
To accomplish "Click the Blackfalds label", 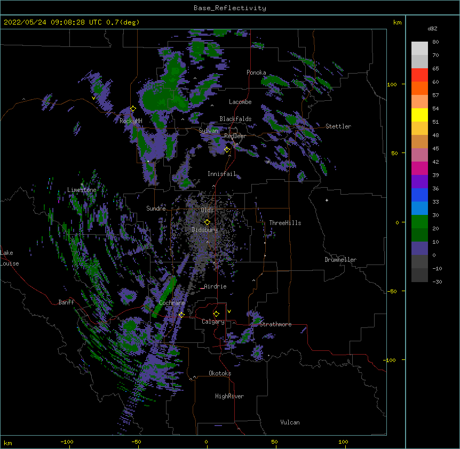I will [235, 119].
